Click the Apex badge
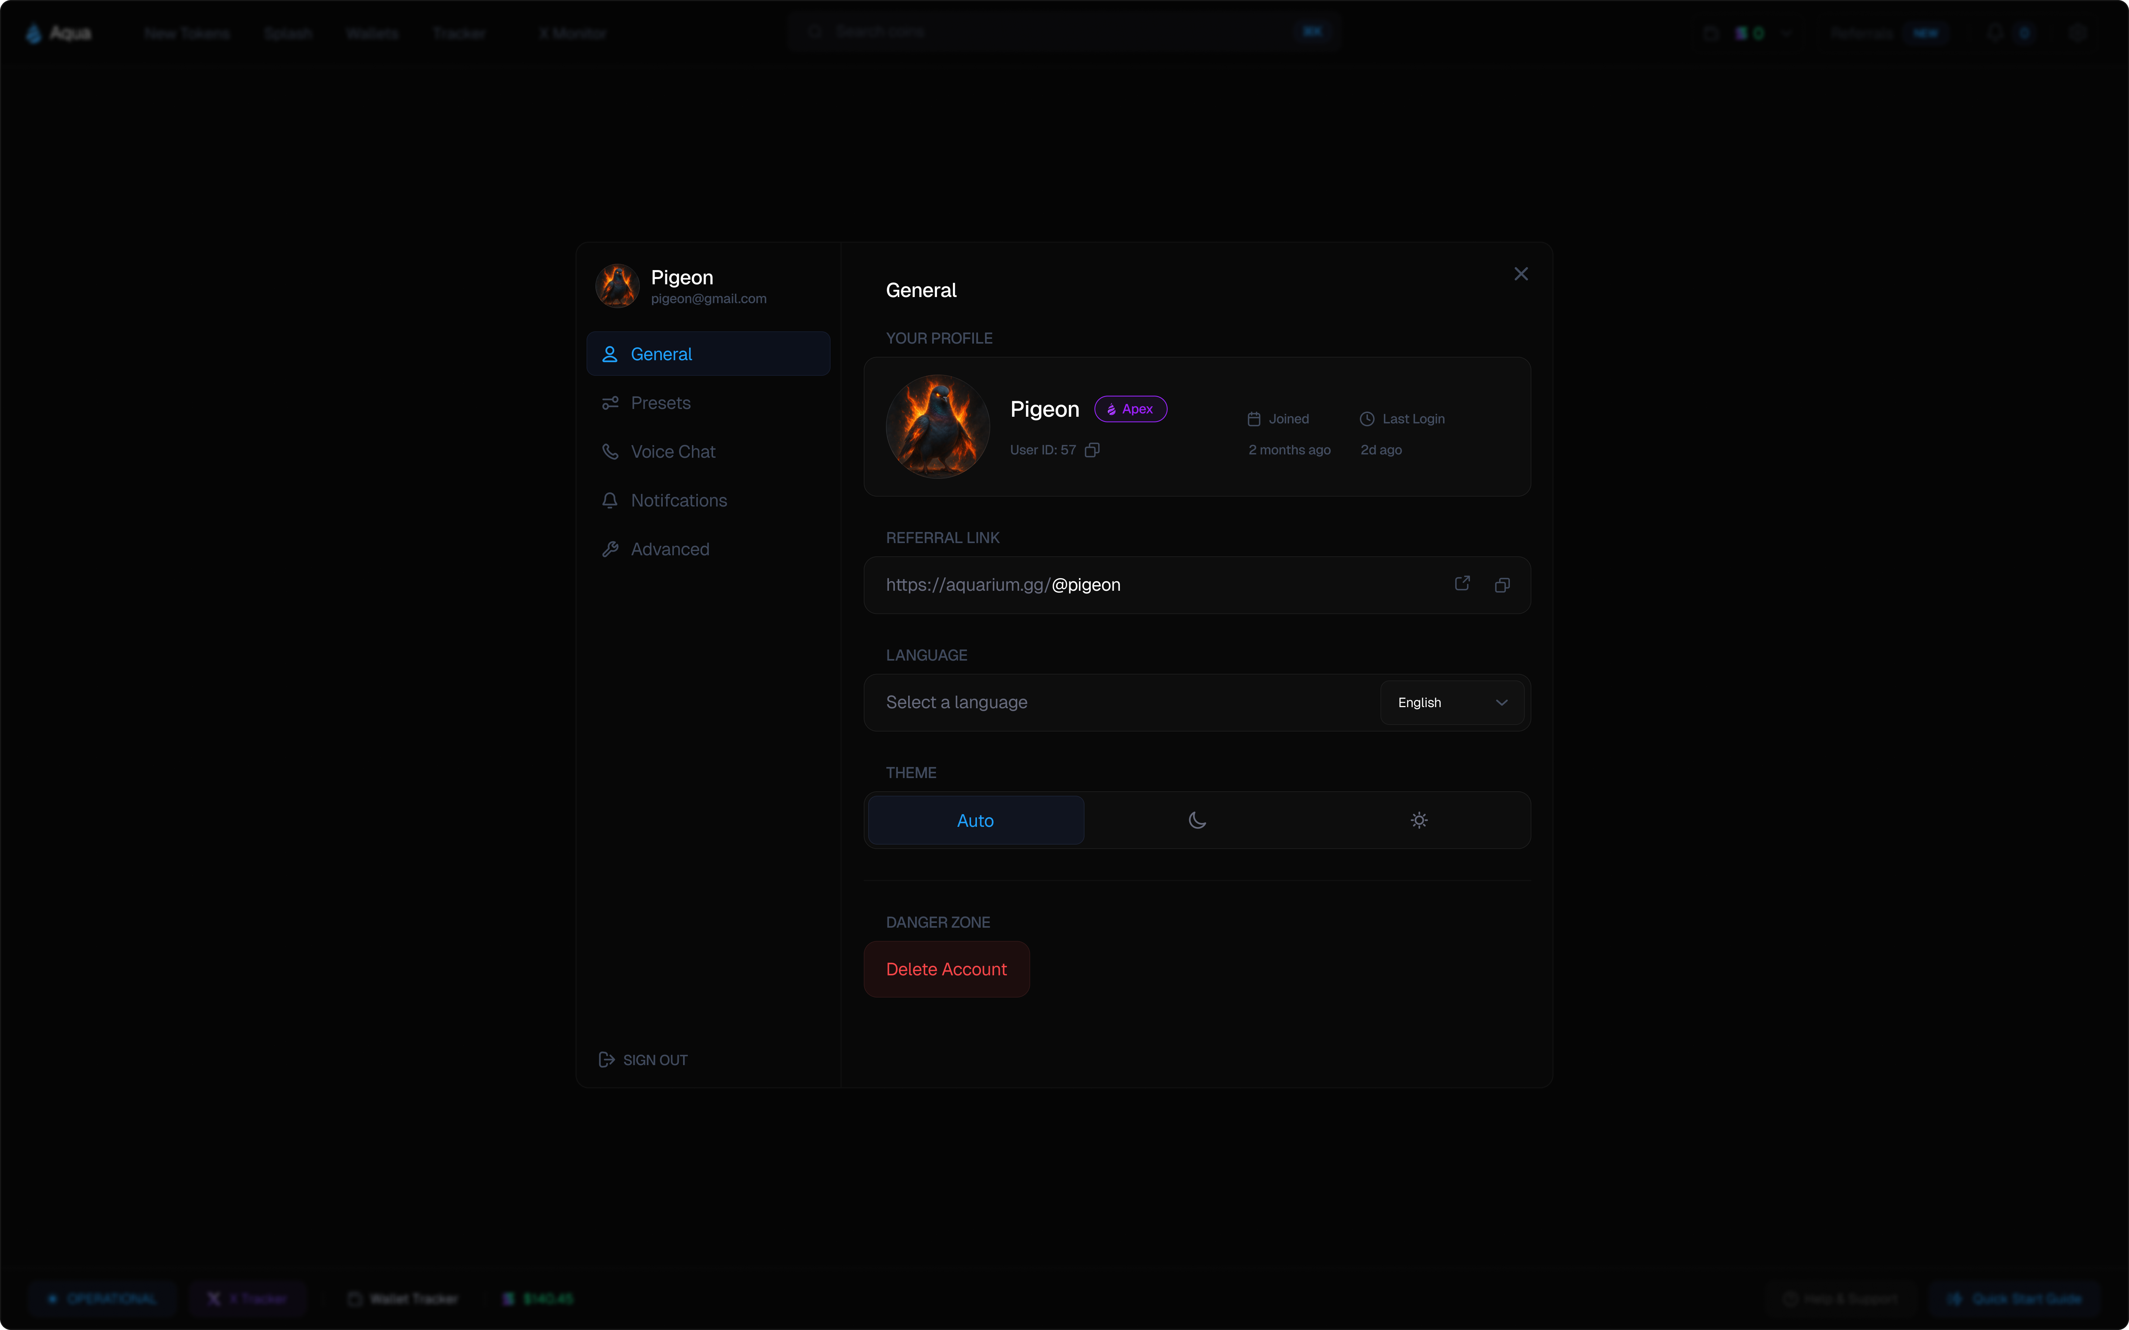The image size is (2129, 1330). (x=1131, y=409)
